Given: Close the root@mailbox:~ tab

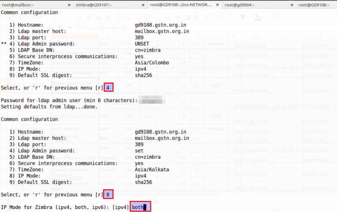Looking at the screenshot, I should pos(69,5).
